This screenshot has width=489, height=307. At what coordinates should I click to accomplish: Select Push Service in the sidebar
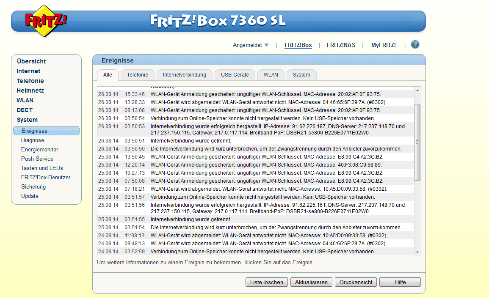click(37, 159)
